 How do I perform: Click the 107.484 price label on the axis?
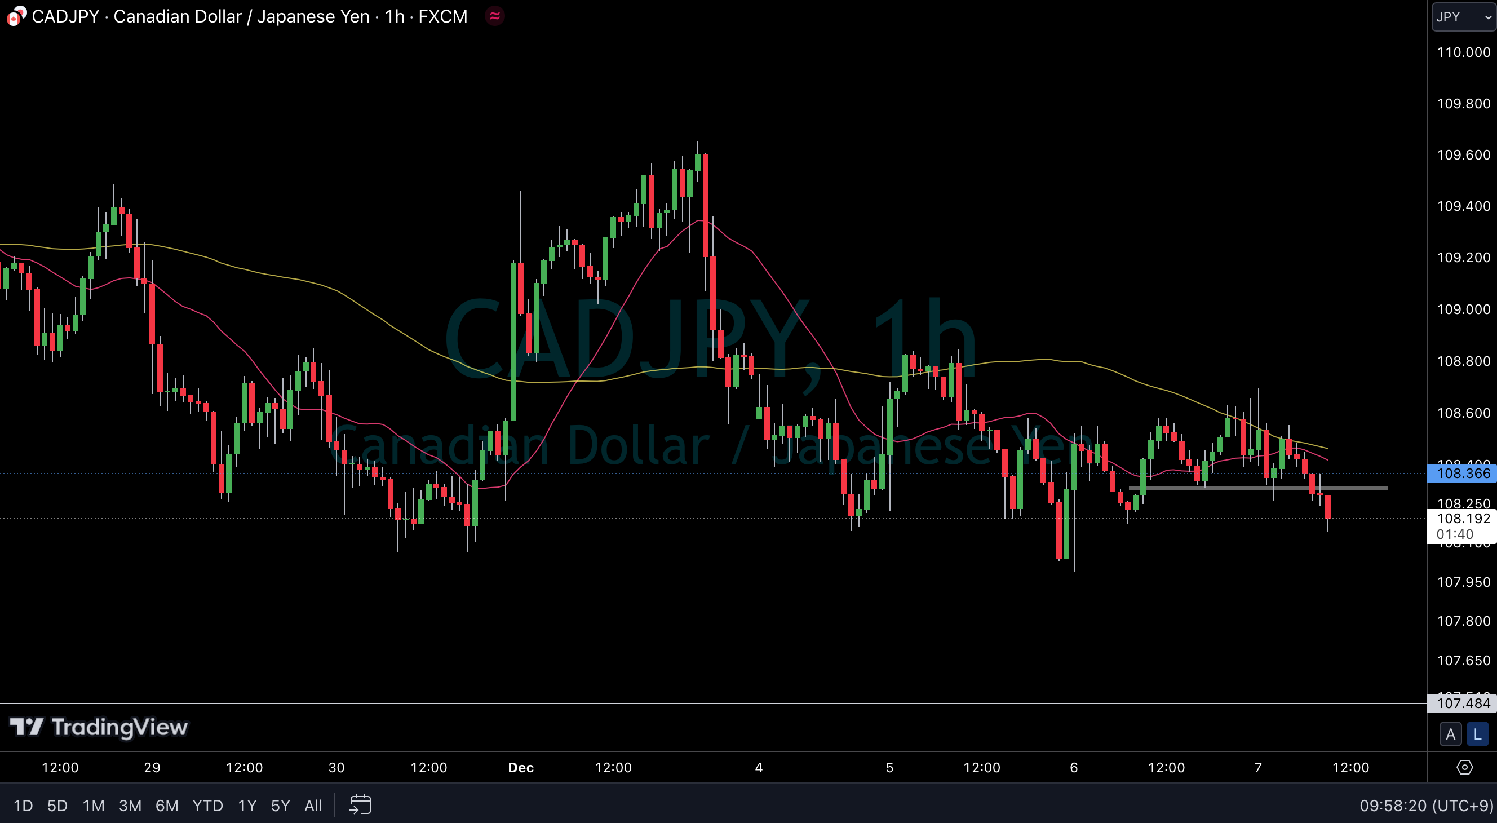click(1462, 703)
